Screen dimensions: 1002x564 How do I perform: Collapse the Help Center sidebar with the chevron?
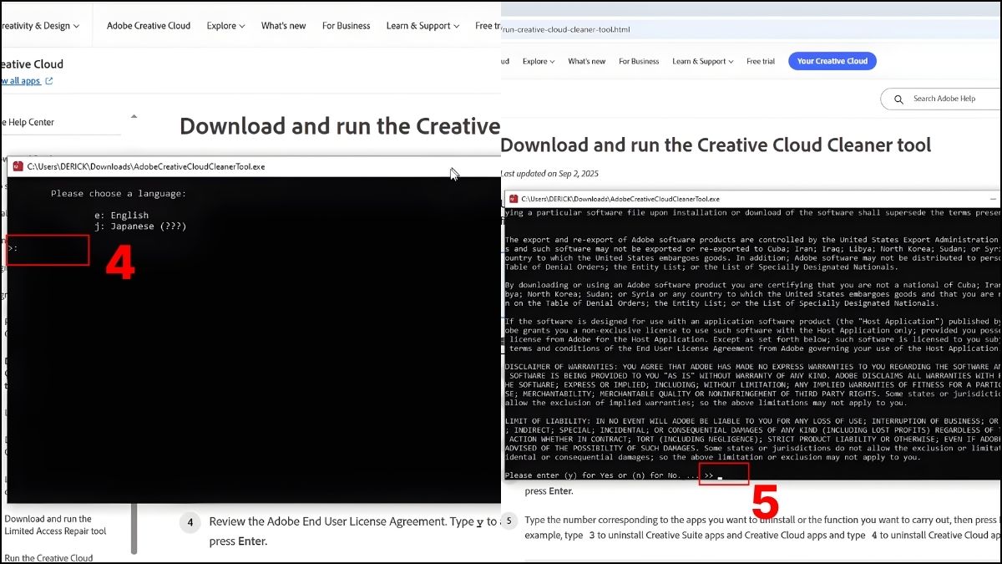click(134, 117)
